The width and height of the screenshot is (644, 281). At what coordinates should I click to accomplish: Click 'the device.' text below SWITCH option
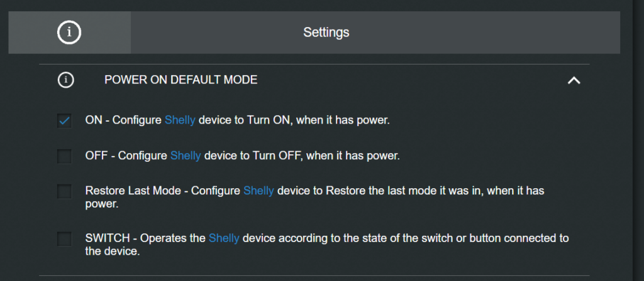click(x=112, y=252)
